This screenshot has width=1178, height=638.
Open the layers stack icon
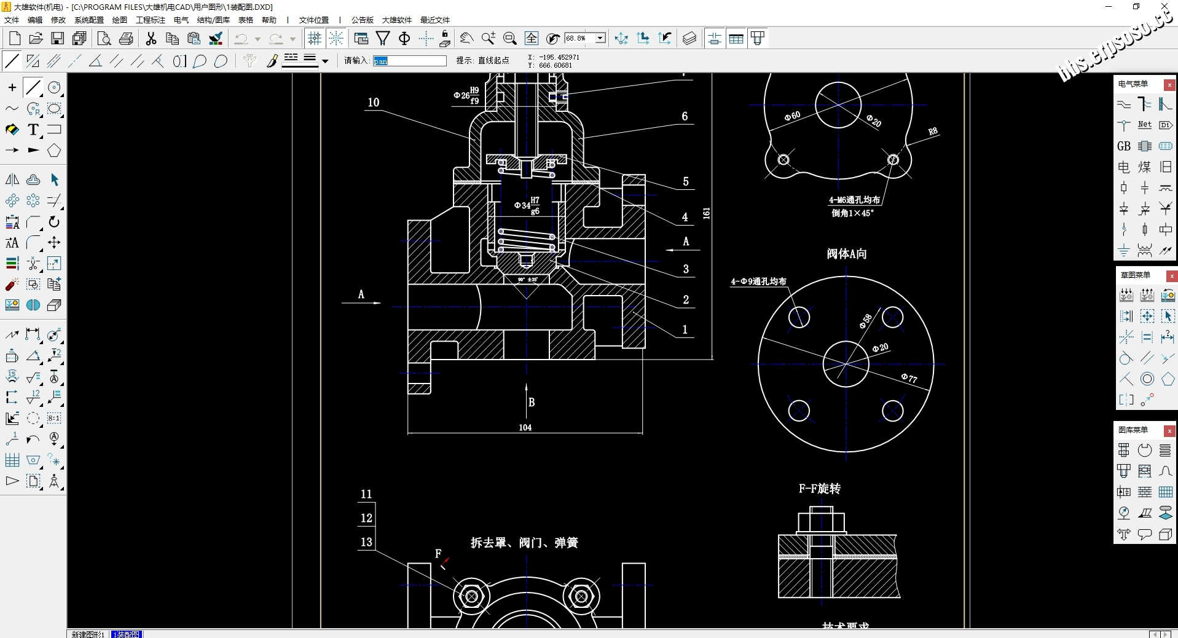click(x=689, y=39)
